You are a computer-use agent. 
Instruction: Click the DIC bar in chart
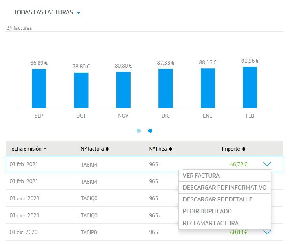click(166, 88)
